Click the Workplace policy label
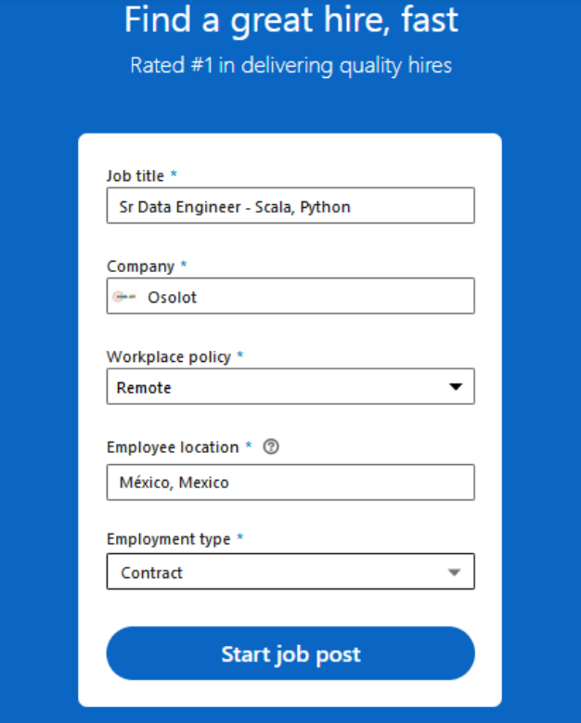The image size is (581, 723). coord(169,356)
